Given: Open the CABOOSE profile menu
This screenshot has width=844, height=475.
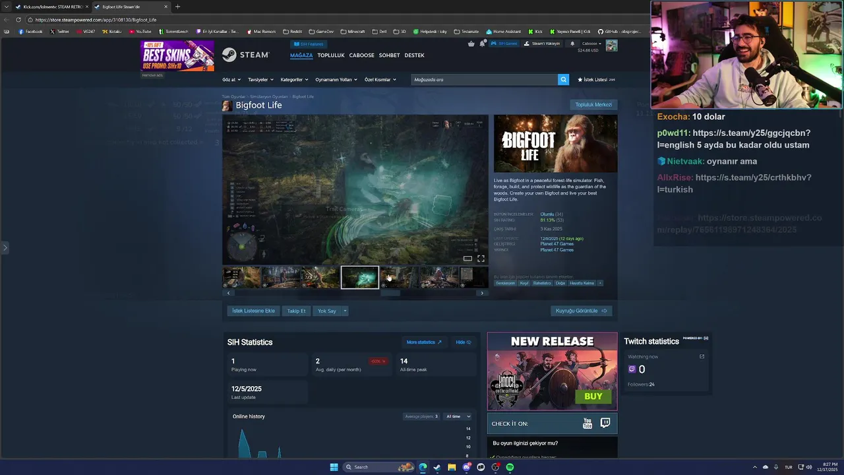Looking at the screenshot, I should click(x=361, y=55).
